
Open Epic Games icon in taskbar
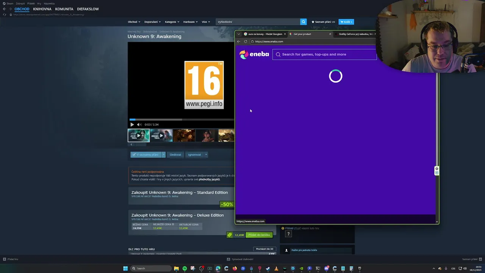click(x=360, y=268)
